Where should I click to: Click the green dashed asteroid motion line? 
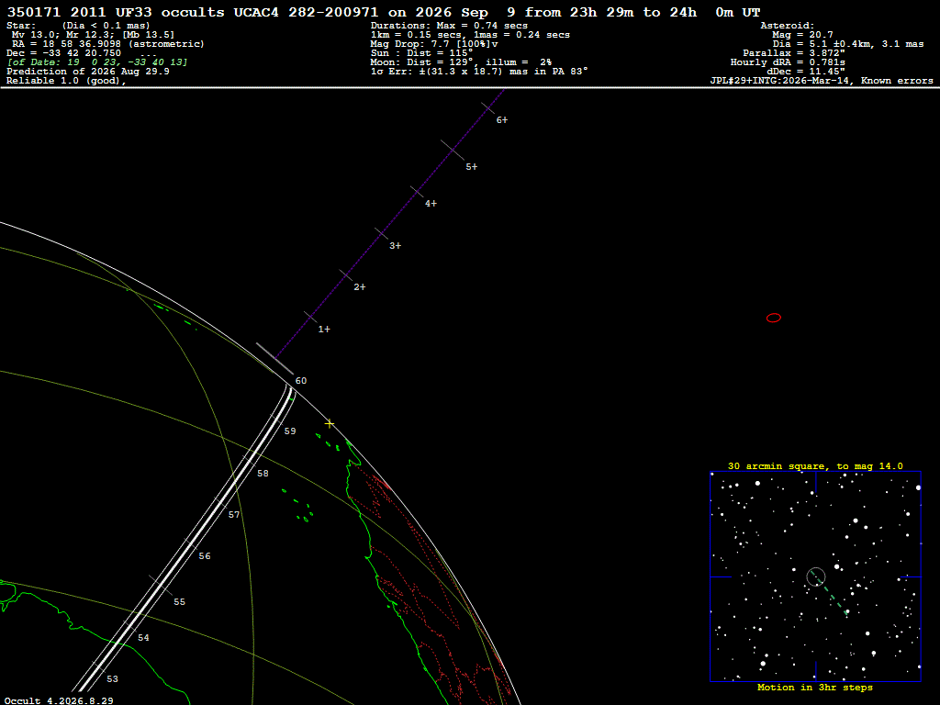pos(830,594)
